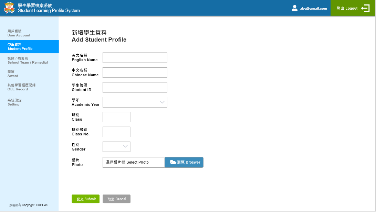Open the Award sidebar section

pyautogui.click(x=13, y=74)
